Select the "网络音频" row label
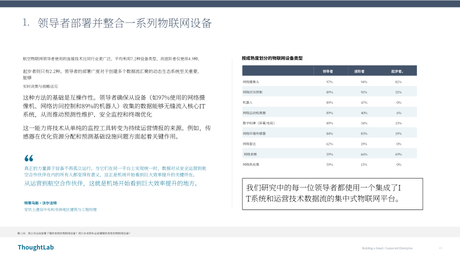Image resolution: width=460 pixels, height=259 pixels. (250, 154)
